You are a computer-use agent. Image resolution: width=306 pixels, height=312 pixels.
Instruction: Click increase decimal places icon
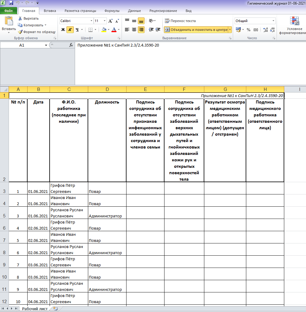pos(265,30)
